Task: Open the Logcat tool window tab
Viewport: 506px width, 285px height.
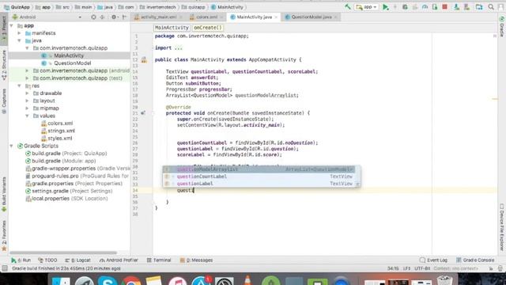Action: 77,260
